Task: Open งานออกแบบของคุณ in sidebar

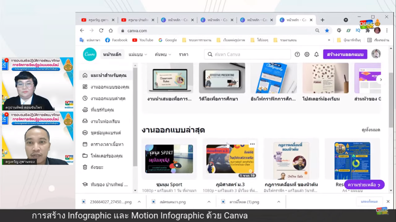Action: pos(106,87)
